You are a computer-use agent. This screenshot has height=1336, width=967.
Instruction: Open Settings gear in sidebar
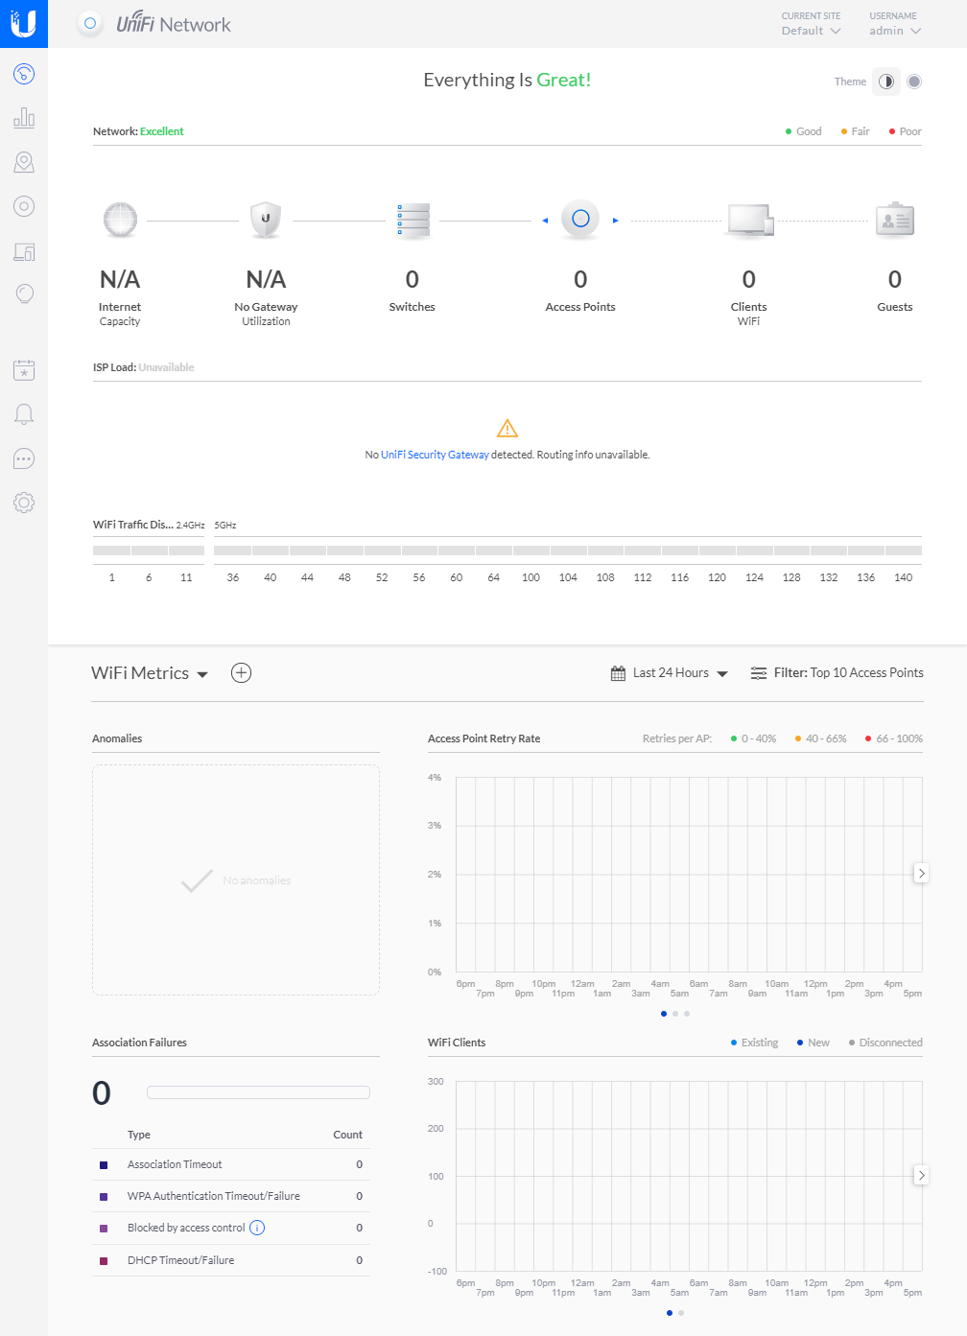pos(24,503)
